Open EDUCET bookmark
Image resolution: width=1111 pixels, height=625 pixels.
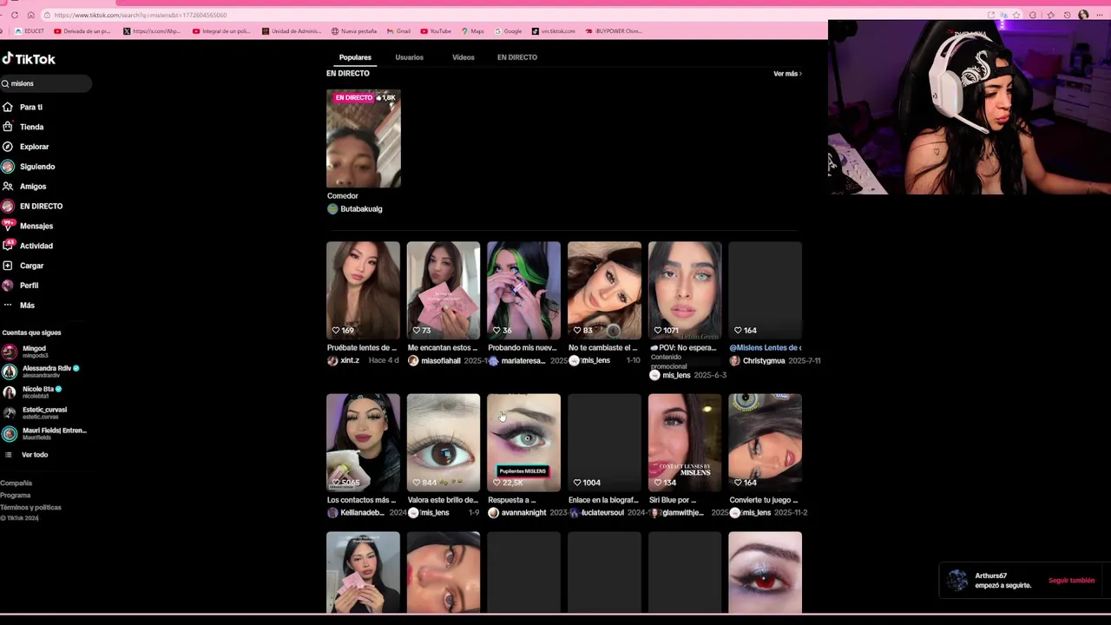[30, 31]
